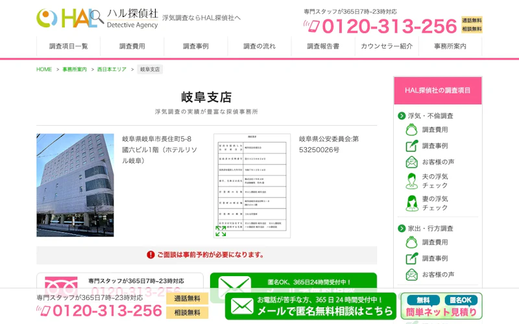Click the phone icon beside header number
Screen dimensions: 519x324
click(x=312, y=27)
